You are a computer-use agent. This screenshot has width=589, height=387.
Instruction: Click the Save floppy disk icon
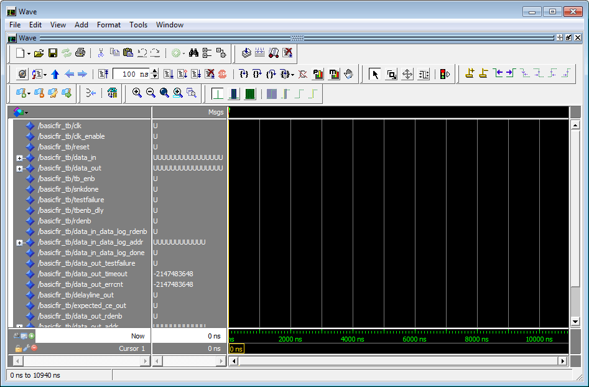click(53, 54)
